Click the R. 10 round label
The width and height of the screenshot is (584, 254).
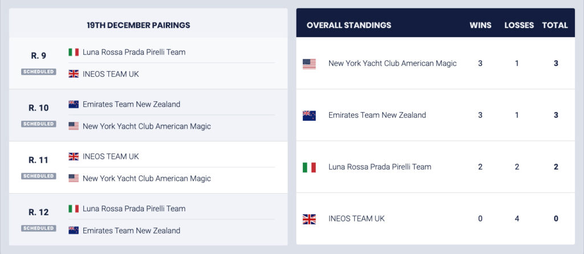(39, 108)
